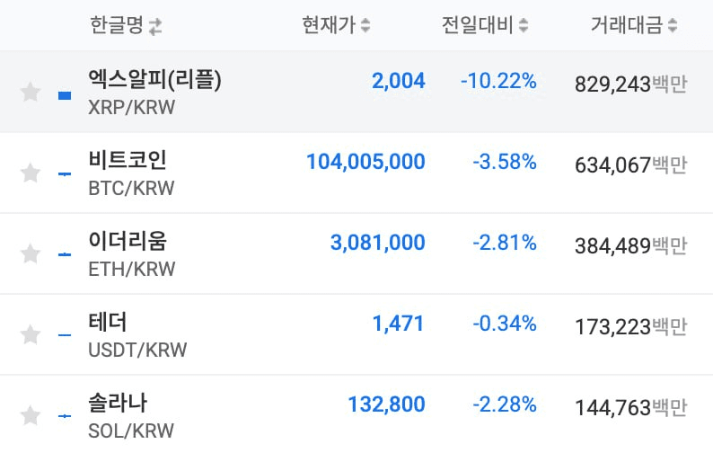Image resolution: width=713 pixels, height=453 pixels.
Task: Favorite the Solana row star
Action: [x=31, y=415]
